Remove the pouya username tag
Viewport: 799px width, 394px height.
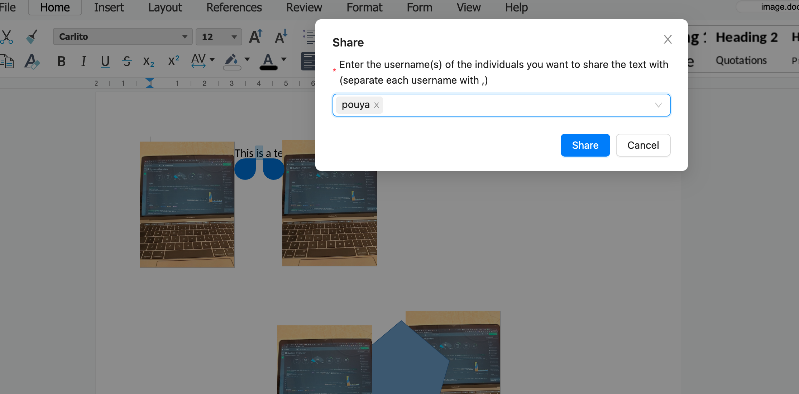click(x=377, y=105)
